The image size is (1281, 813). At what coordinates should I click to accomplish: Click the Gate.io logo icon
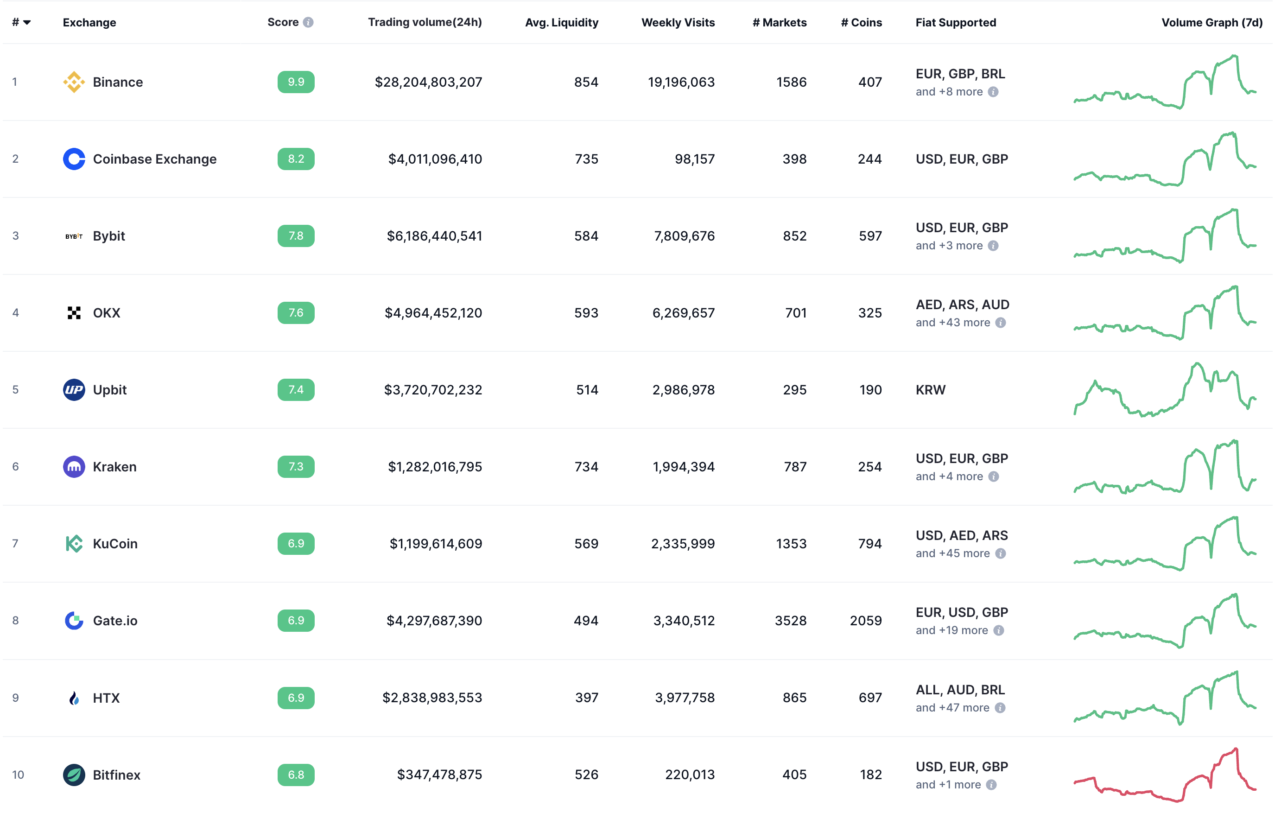click(74, 620)
